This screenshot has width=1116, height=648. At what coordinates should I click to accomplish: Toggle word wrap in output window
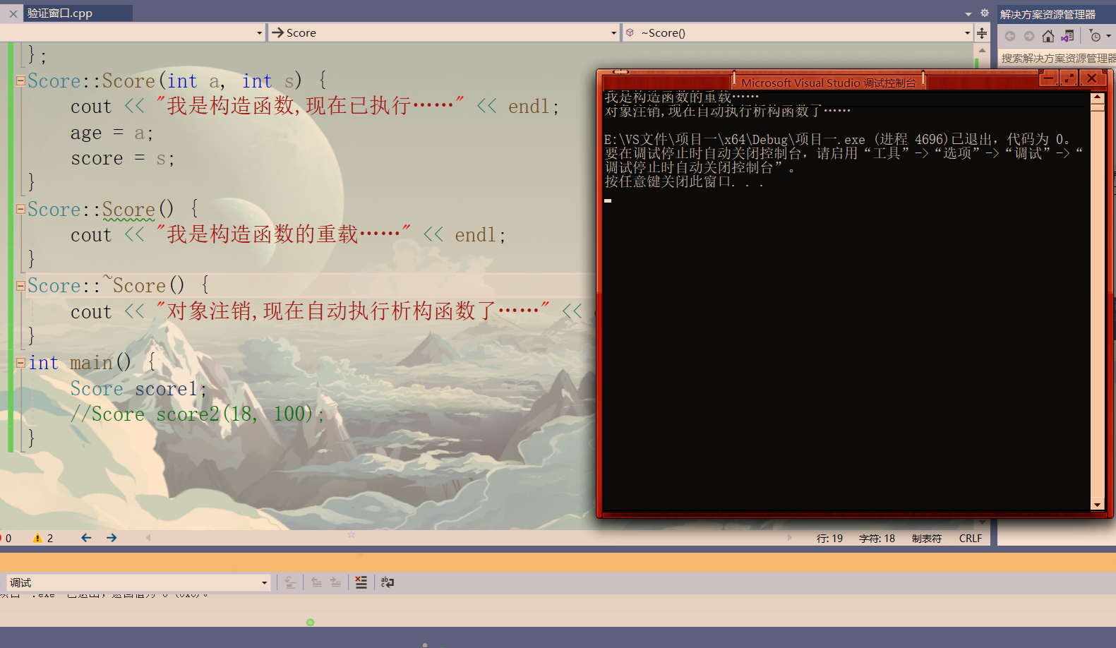click(x=387, y=582)
